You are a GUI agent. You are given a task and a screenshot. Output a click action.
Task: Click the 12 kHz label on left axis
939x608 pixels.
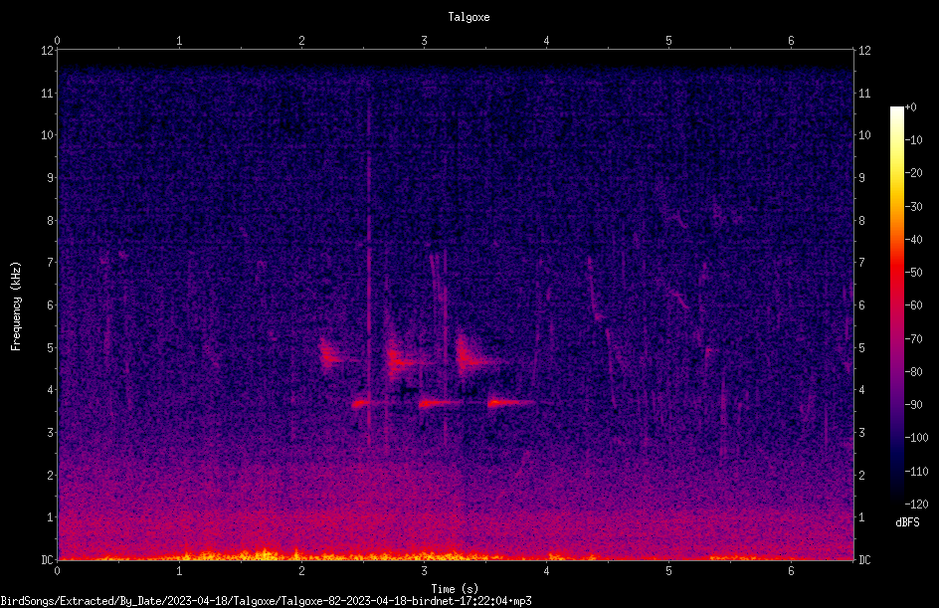pos(48,51)
